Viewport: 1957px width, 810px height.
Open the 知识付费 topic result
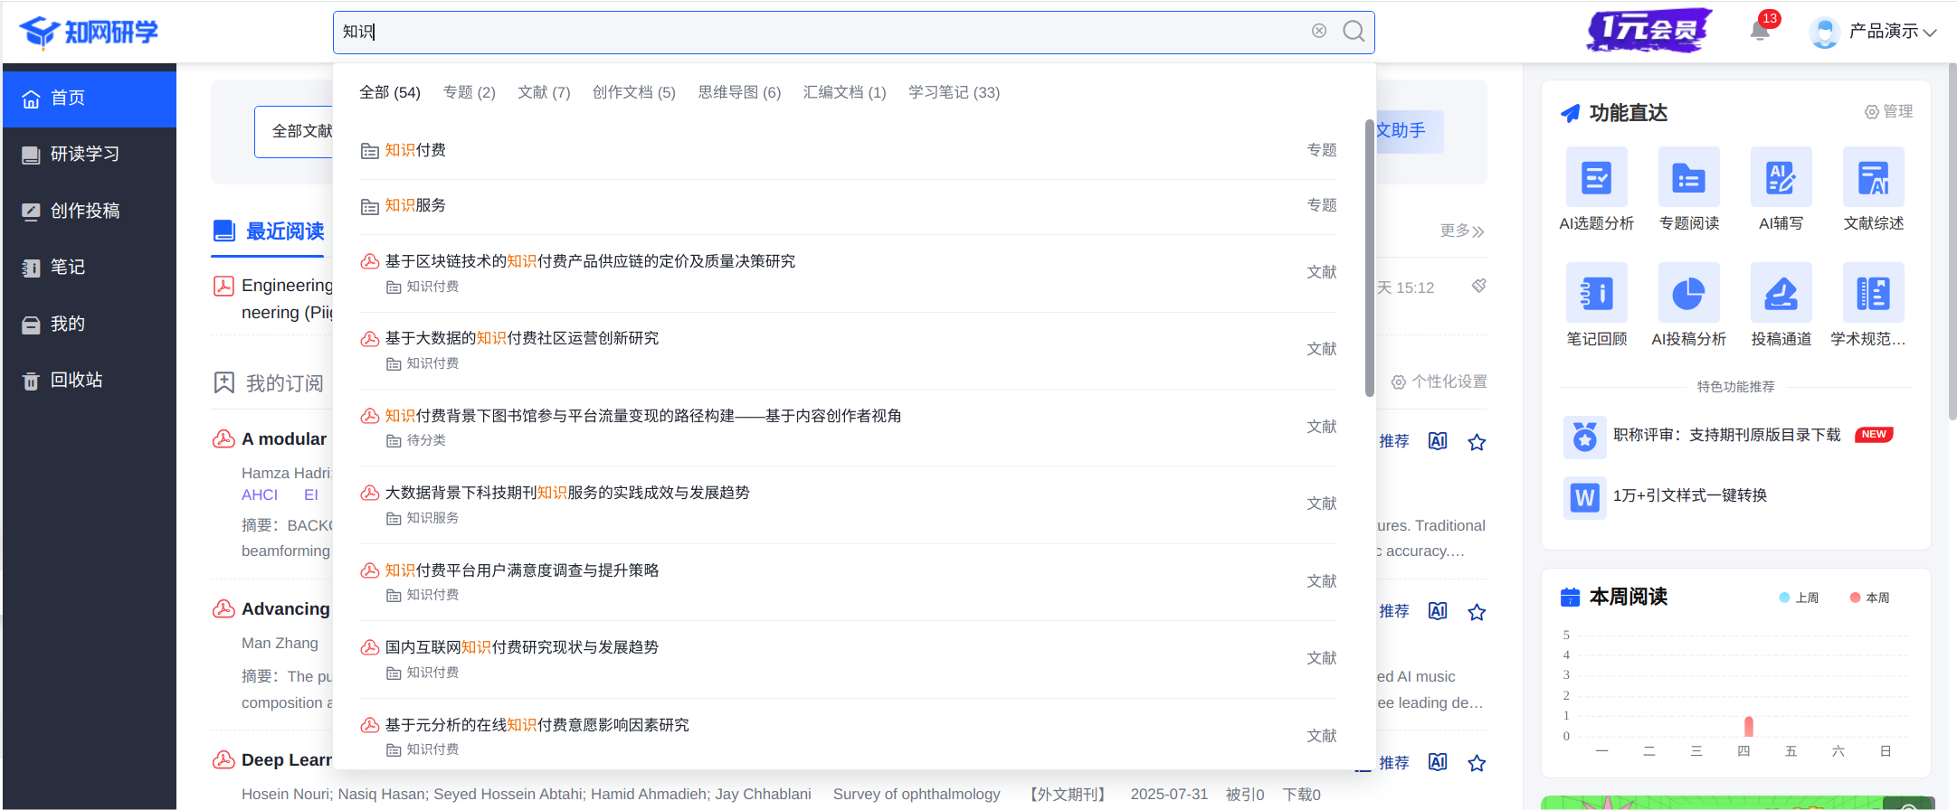415,150
